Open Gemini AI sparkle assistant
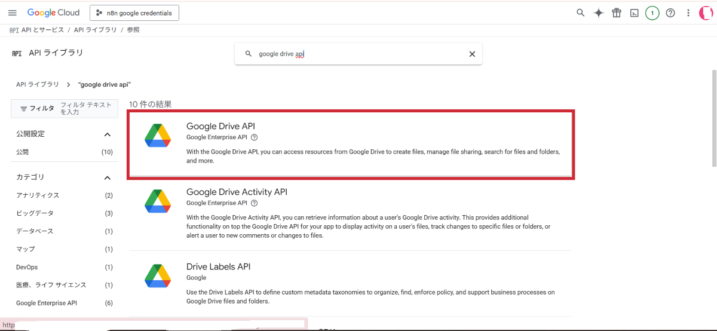Viewport: 717px width, 331px height. tap(598, 13)
